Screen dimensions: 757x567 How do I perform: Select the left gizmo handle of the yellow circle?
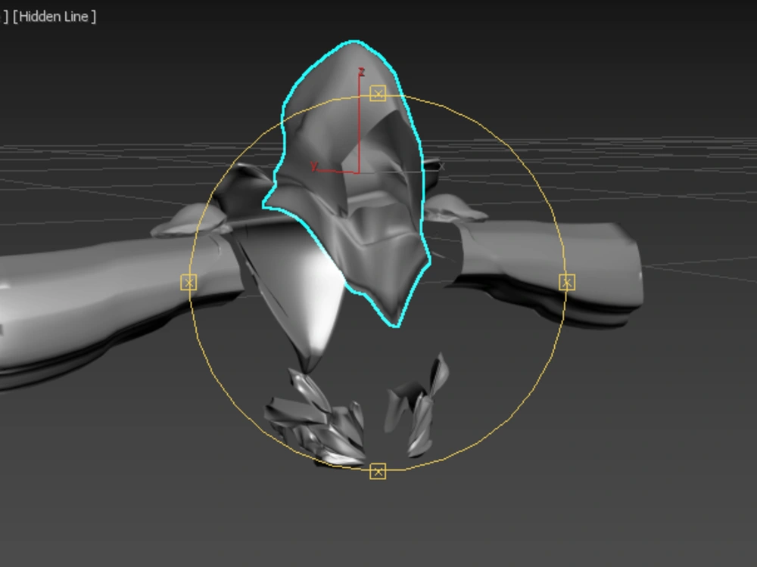188,282
